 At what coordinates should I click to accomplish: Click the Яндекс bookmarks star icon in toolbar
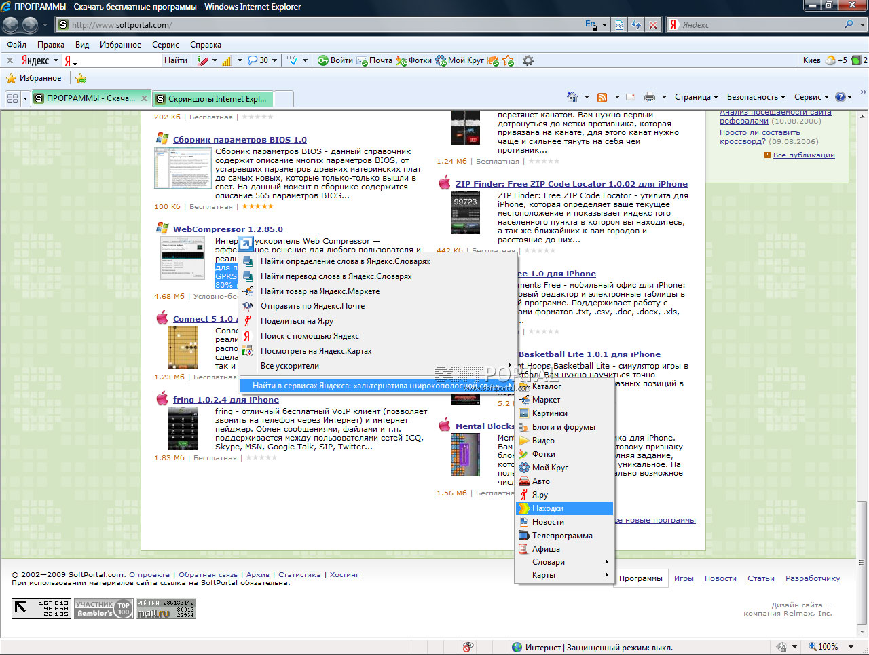[x=508, y=60]
